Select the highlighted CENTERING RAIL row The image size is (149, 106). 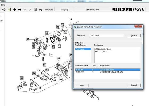coord(108,70)
